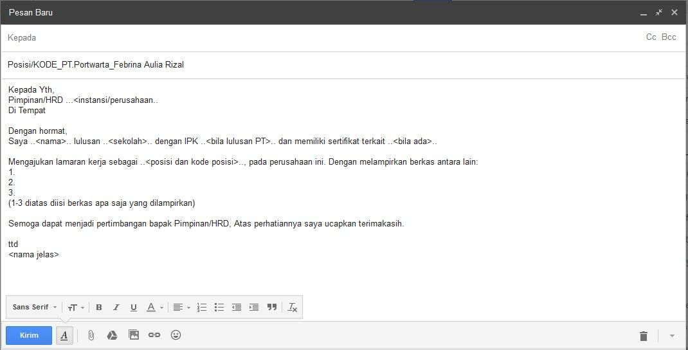Image resolution: width=688 pixels, height=350 pixels.
Task: Attach files with the paperclip icon
Action: point(91,335)
